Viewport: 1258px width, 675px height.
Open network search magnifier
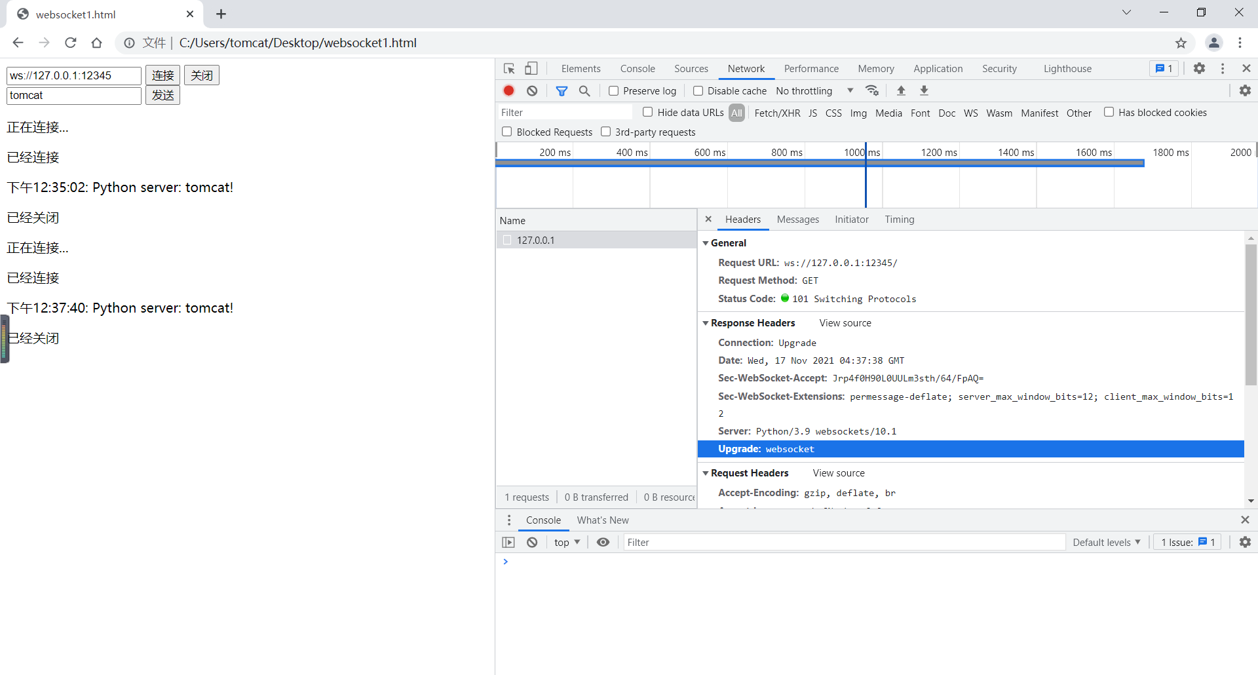pos(584,90)
